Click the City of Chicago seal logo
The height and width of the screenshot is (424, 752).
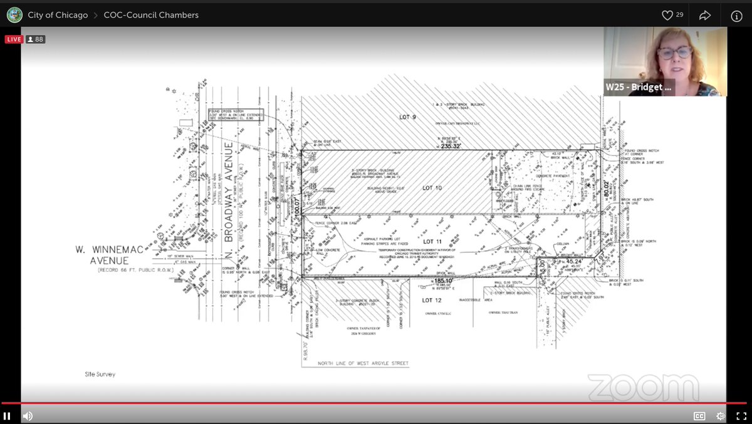[x=14, y=15]
